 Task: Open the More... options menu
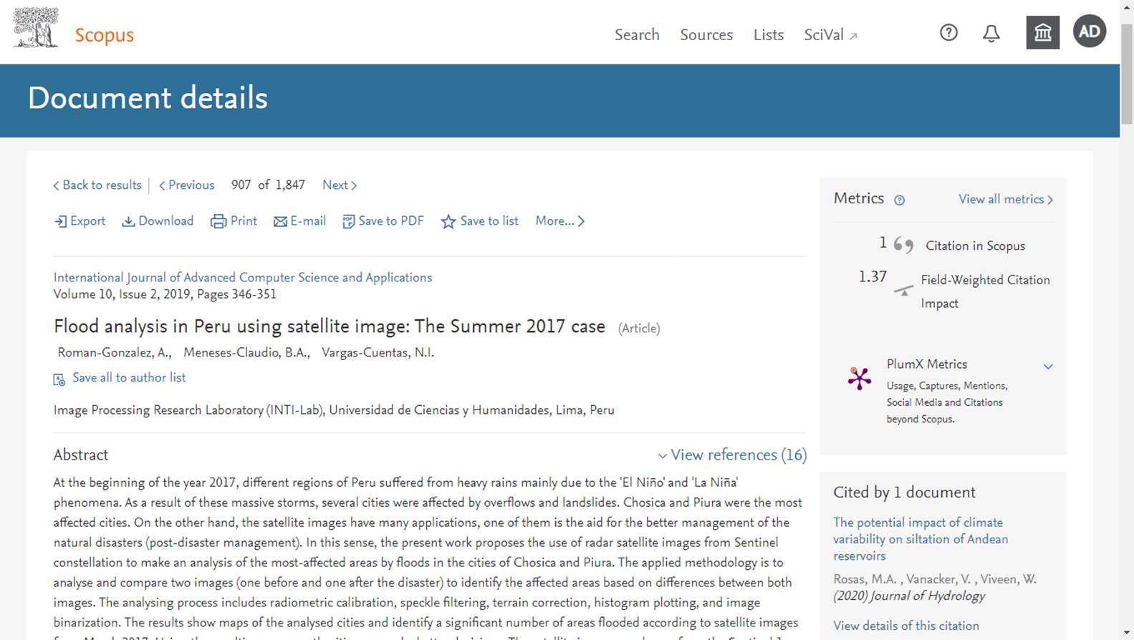(x=560, y=221)
